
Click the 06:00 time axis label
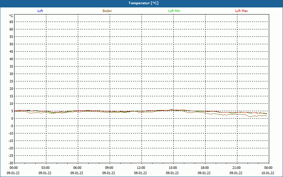pos(78,168)
